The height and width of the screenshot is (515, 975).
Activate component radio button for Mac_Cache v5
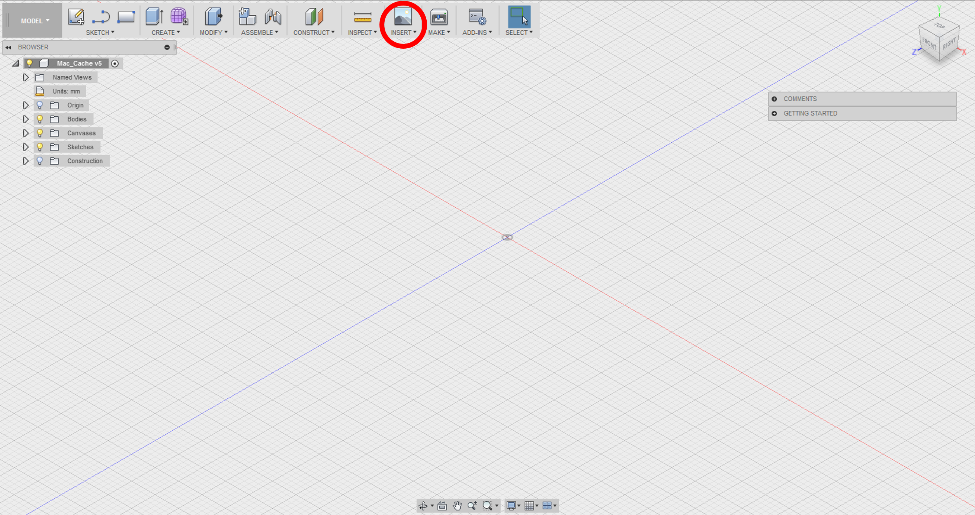(x=115, y=64)
